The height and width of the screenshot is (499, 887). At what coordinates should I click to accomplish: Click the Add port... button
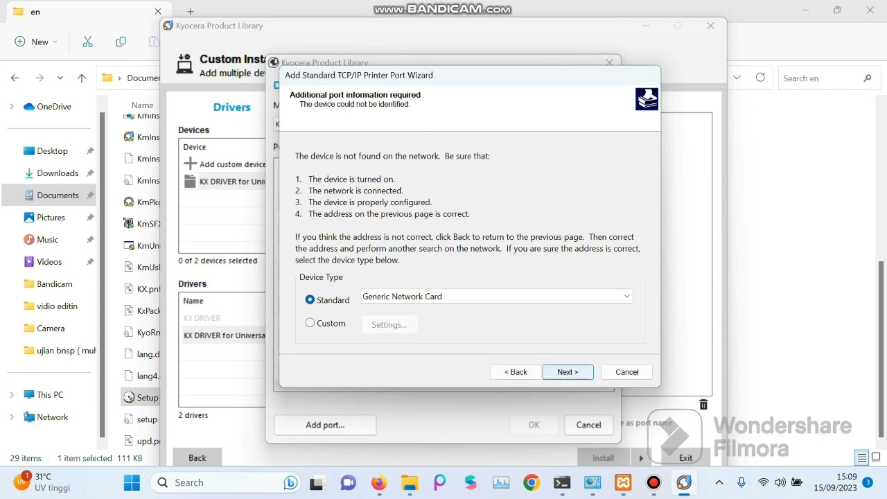coord(325,425)
